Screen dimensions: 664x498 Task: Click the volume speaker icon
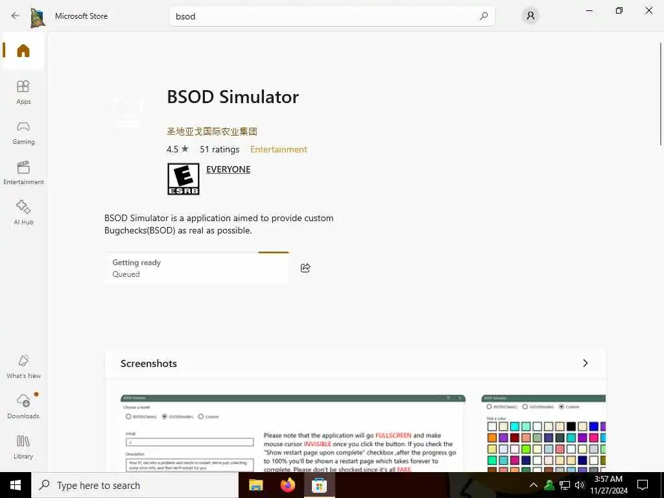tap(580, 485)
